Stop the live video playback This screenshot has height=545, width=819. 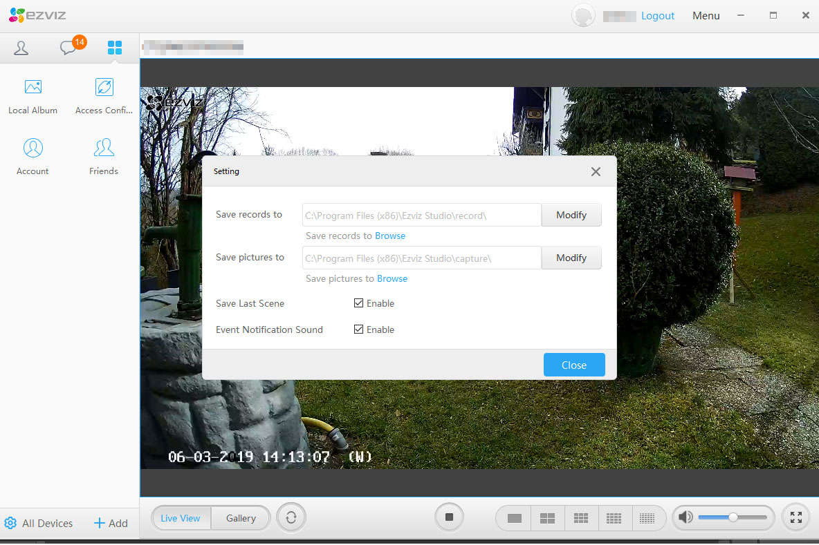click(449, 517)
